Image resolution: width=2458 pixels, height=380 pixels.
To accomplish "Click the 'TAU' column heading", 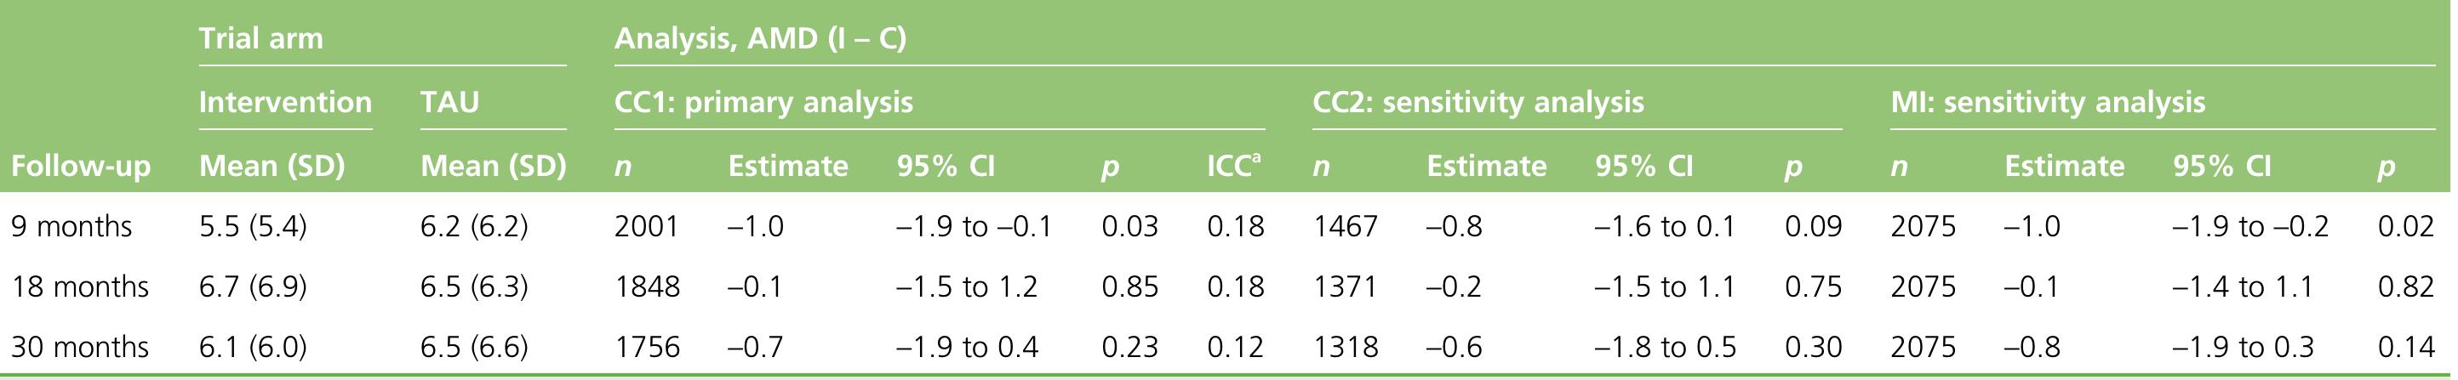I will click(x=449, y=102).
